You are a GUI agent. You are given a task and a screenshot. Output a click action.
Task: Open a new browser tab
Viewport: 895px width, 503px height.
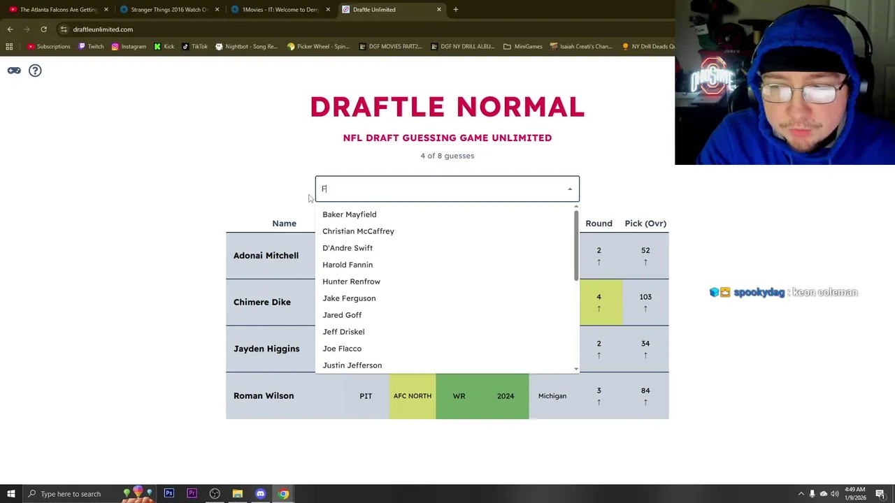(x=455, y=10)
